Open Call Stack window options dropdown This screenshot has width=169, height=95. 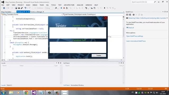tap(119, 63)
